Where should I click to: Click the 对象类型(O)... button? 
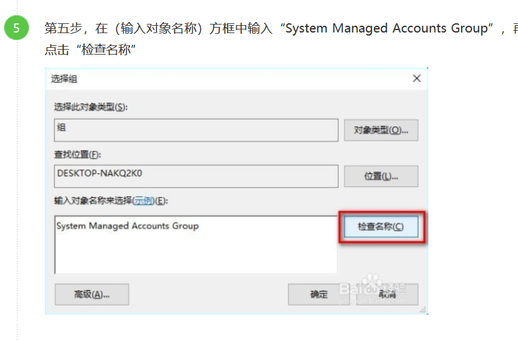click(381, 130)
